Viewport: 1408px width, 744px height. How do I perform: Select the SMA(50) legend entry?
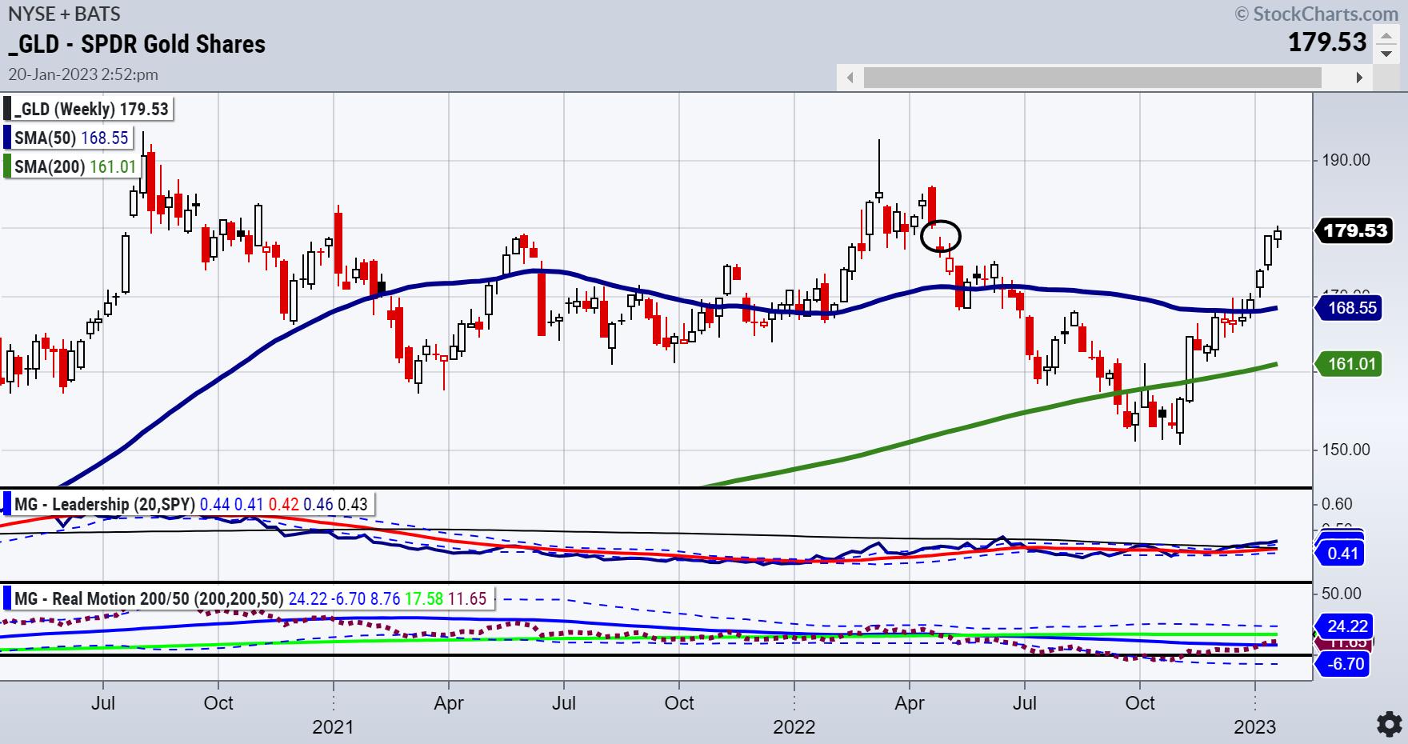click(71, 138)
